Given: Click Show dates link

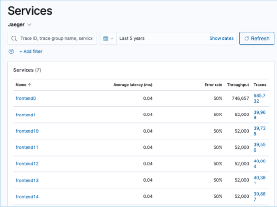Looking at the screenshot, I should (x=222, y=38).
